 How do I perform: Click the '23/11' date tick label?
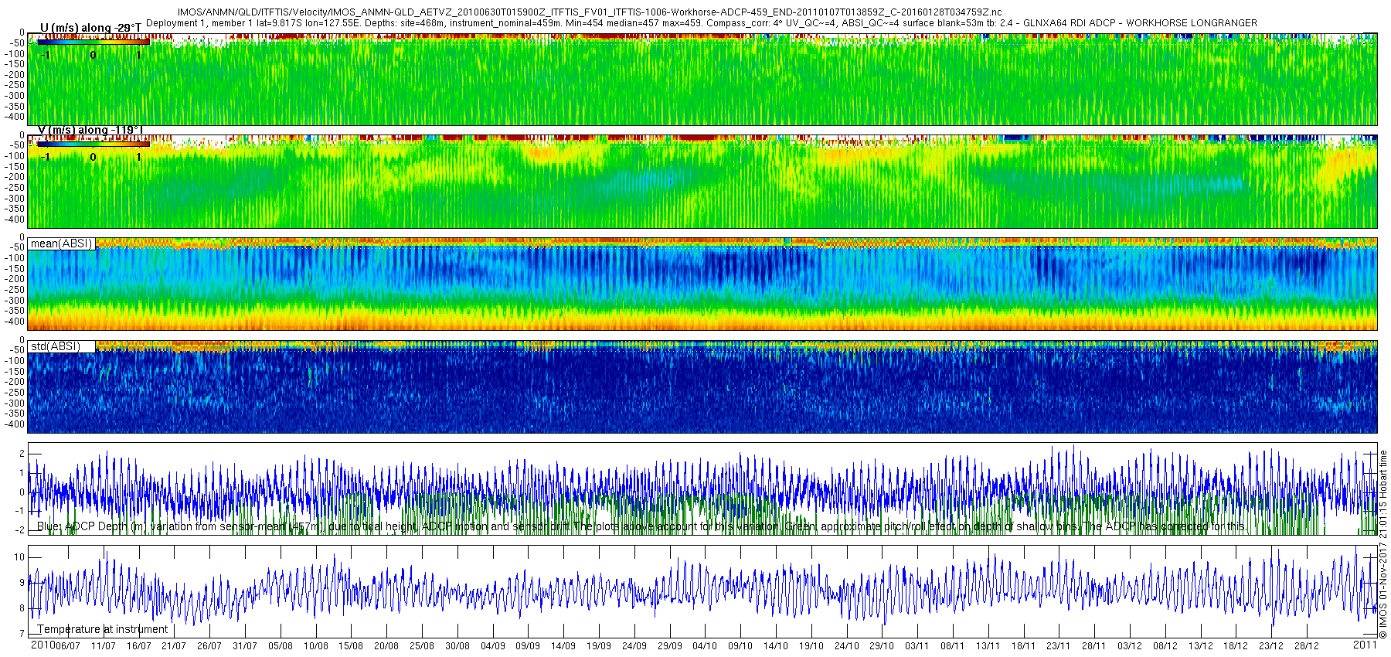click(1059, 646)
